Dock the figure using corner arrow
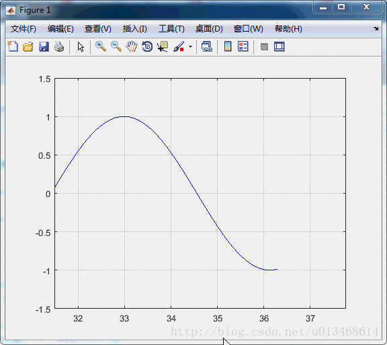 pos(376,29)
